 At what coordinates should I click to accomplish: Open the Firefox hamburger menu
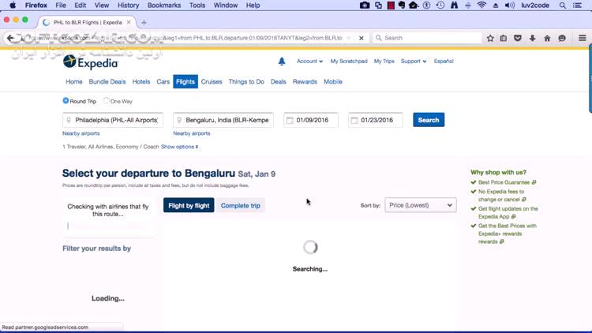pyautogui.click(x=583, y=38)
